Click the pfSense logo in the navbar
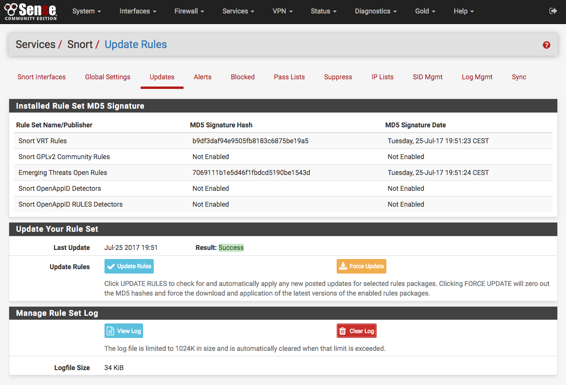Image resolution: width=566 pixels, height=385 pixels. [30, 11]
